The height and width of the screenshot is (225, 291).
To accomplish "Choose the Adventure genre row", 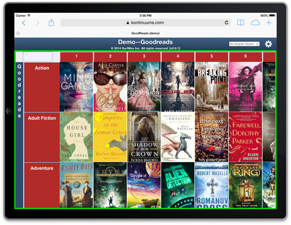I will pos(42,185).
